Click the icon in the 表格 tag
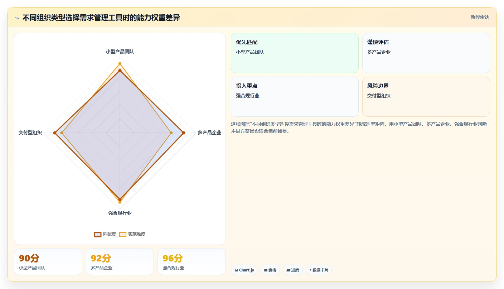This screenshot has height=289, width=504. point(266,270)
